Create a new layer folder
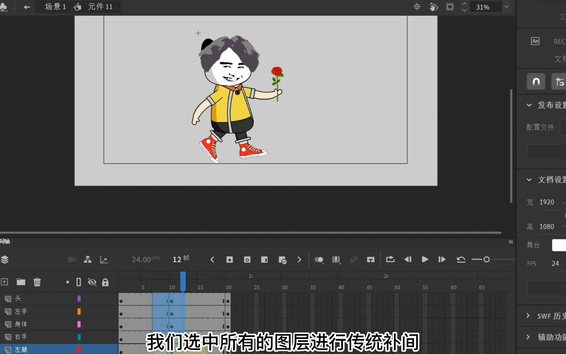Image resolution: width=566 pixels, height=354 pixels. 21,282
